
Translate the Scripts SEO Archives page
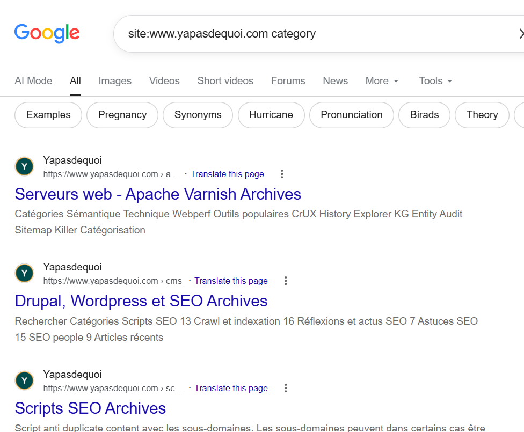[x=231, y=388]
